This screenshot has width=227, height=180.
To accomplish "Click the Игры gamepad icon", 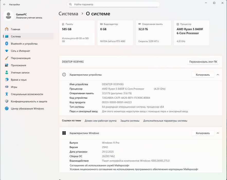I will coord(7,87).
